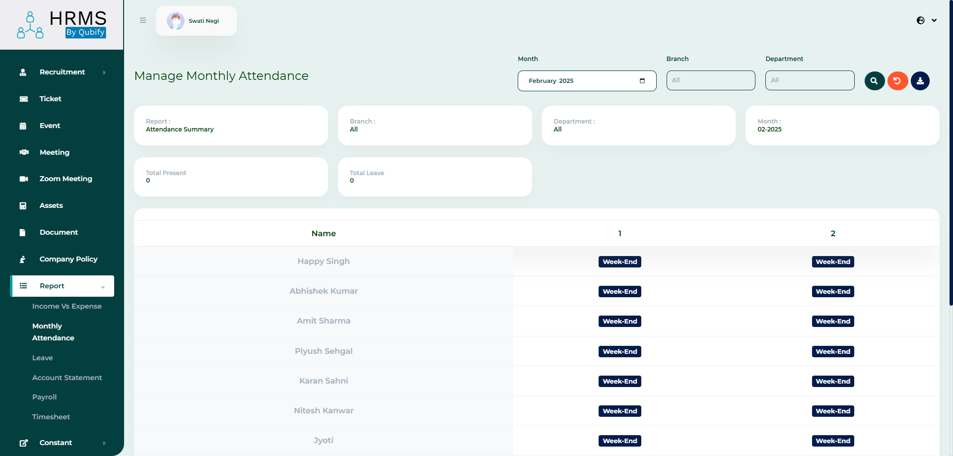Go to Account Statement report
953x456 pixels.
click(67, 378)
